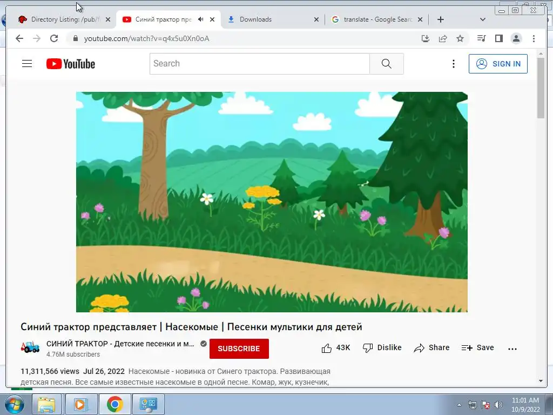
Task: Share the video
Action: (431, 348)
